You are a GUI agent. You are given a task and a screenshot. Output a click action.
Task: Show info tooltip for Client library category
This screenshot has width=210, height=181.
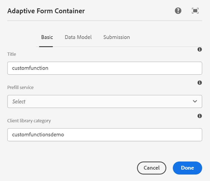(x=200, y=116)
